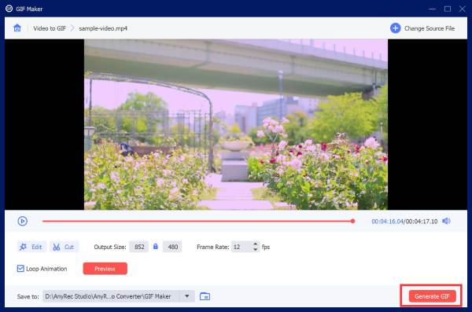Browse the output folder icon

tap(205, 296)
